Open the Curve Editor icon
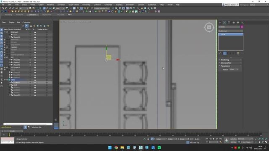Image resolution: width=269 pixels, height=151 pixels. click(x=131, y=8)
